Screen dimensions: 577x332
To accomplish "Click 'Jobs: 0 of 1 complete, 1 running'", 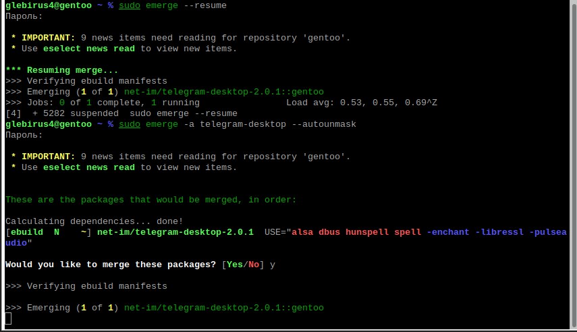I will pos(113,103).
